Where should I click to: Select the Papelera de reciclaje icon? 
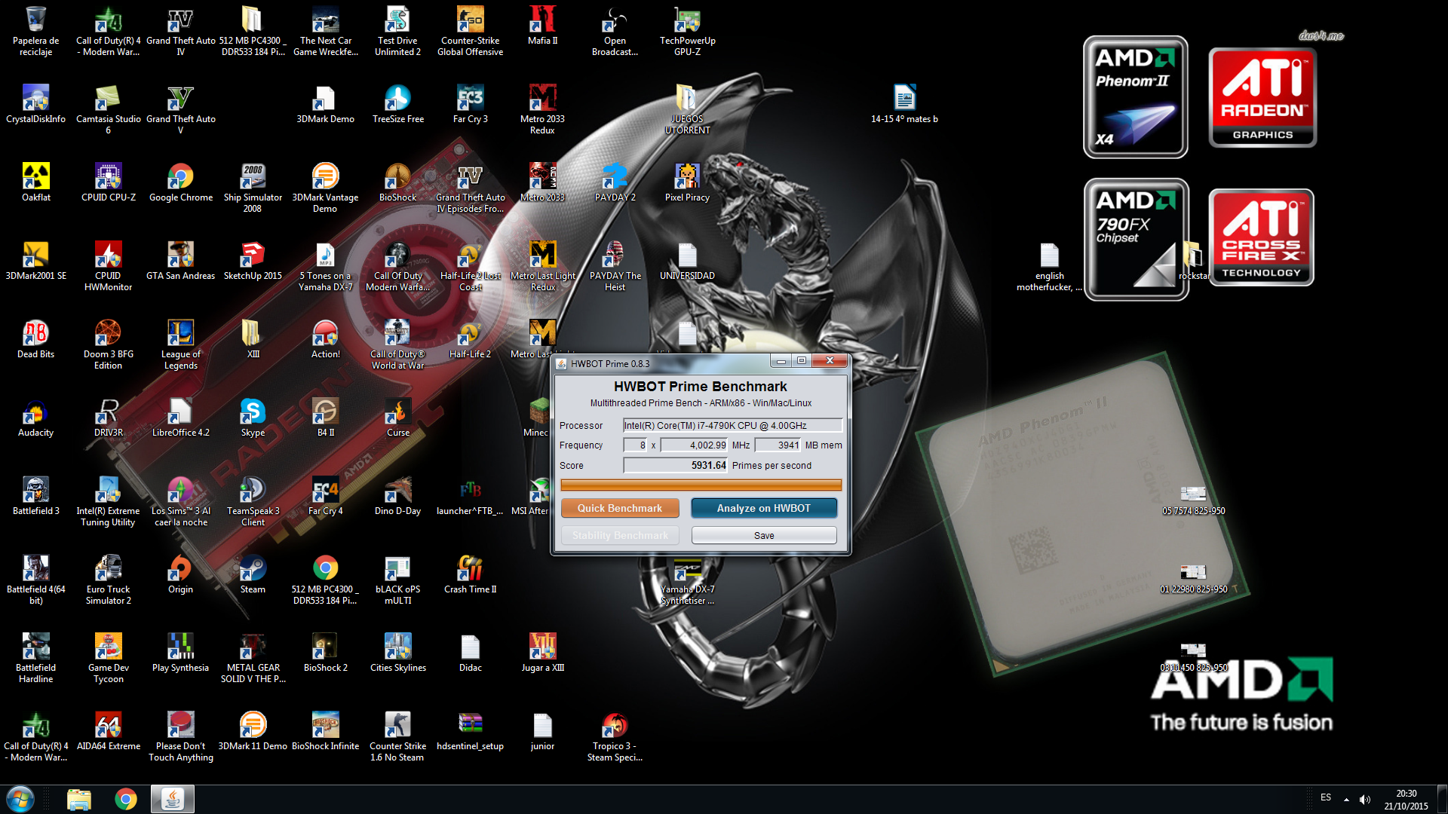[35, 31]
